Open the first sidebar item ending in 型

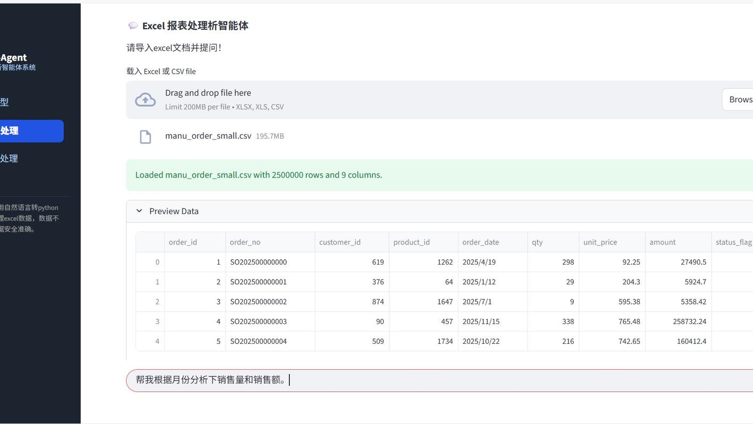pos(4,102)
